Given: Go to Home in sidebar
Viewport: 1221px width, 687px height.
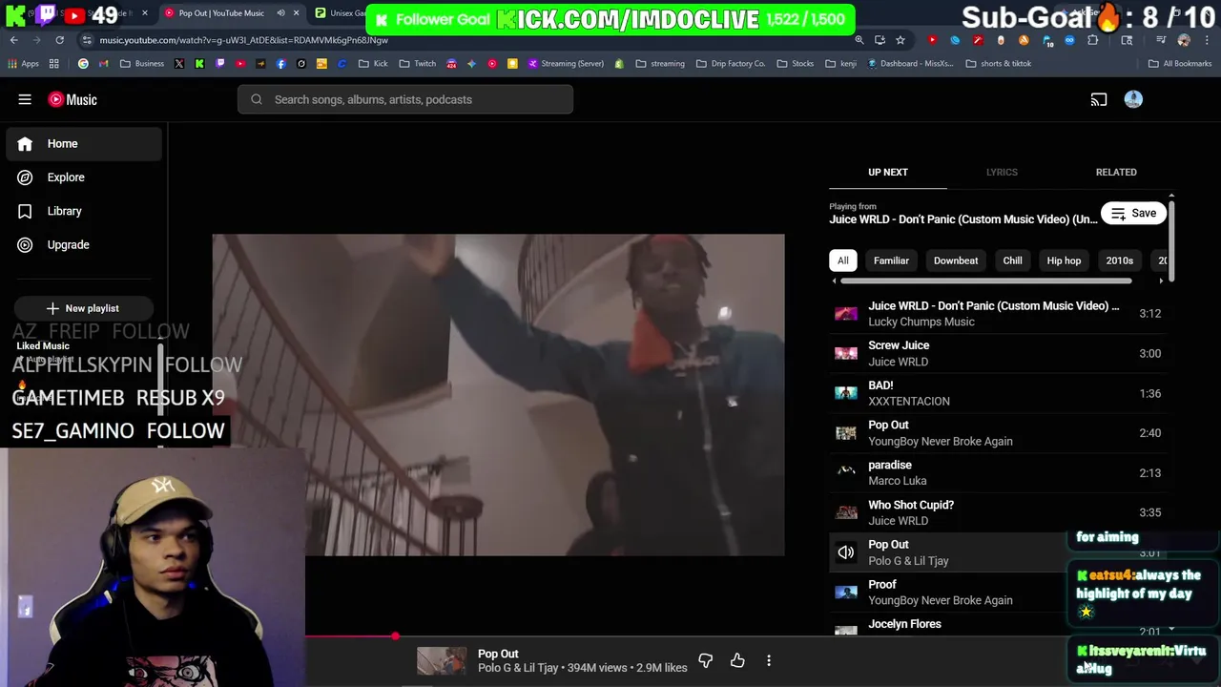Looking at the screenshot, I should [x=84, y=144].
